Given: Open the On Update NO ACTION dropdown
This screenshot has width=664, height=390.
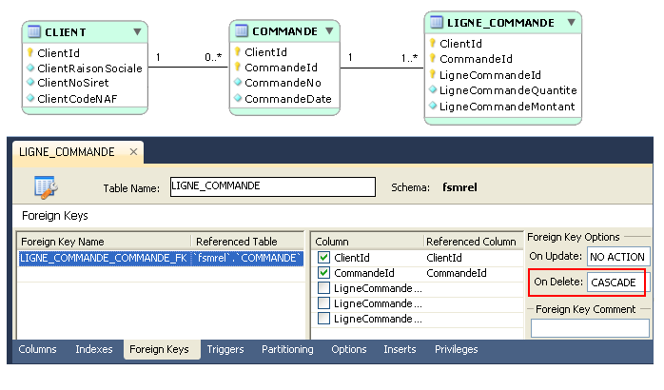Looking at the screenshot, I should tap(617, 257).
